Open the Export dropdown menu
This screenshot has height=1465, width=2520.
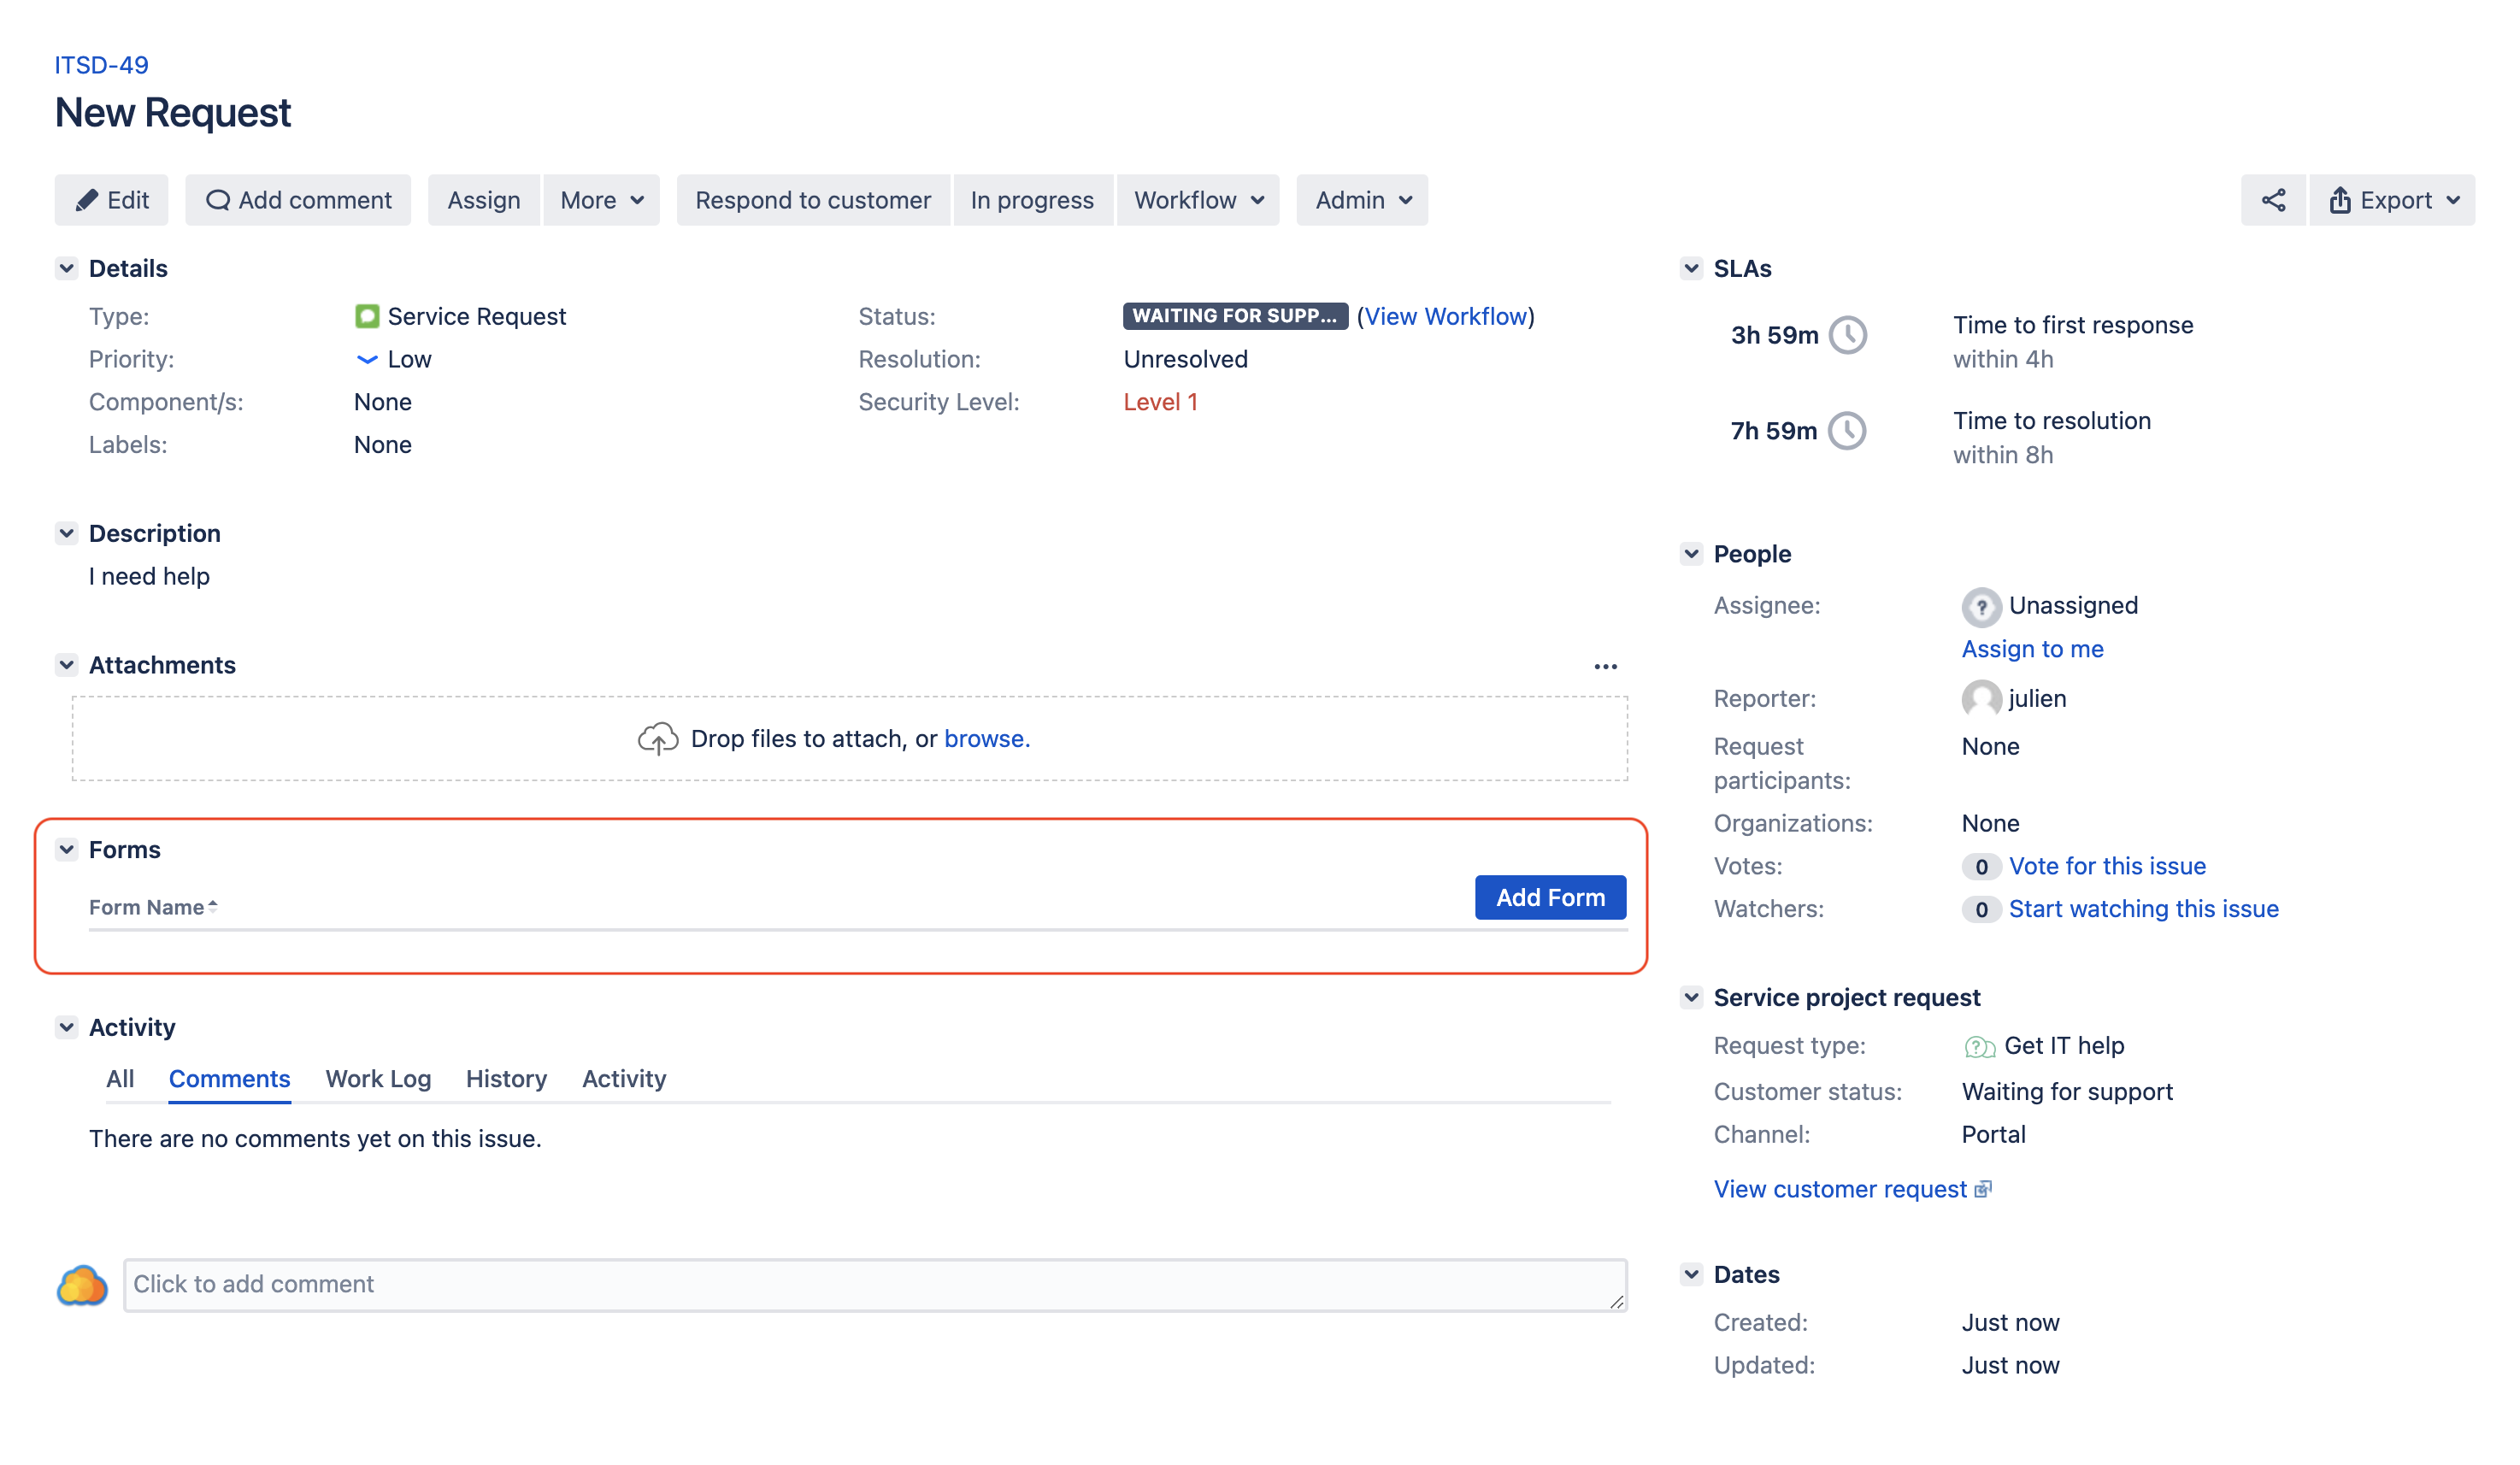[2393, 200]
